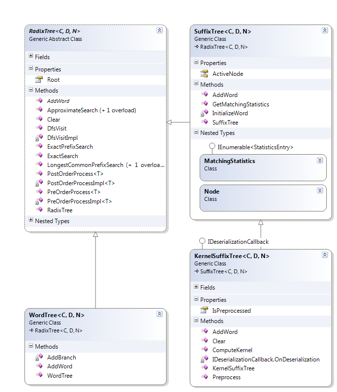This screenshot has width=337, height=392.
Task: Expand the MatchingStatistics nested class chevron
Action: coord(320,160)
